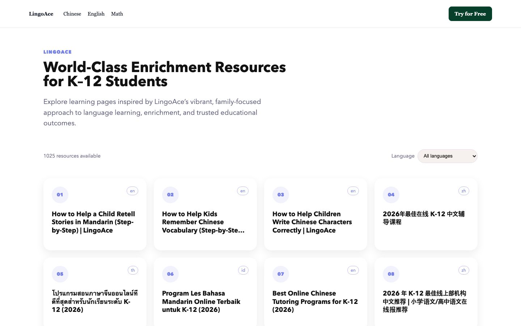Open the English menu item
The width and height of the screenshot is (521, 326).
click(x=96, y=14)
